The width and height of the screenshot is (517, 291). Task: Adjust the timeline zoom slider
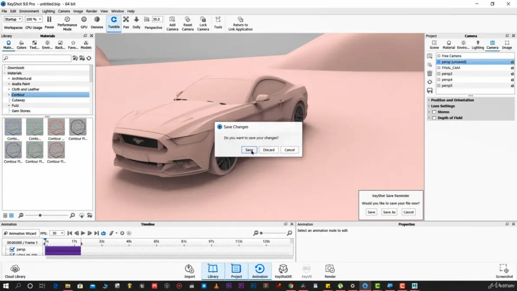[261, 233]
